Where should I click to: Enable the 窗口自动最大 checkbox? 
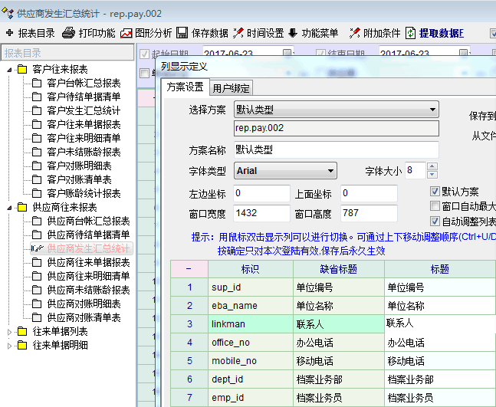pyautogui.click(x=435, y=206)
